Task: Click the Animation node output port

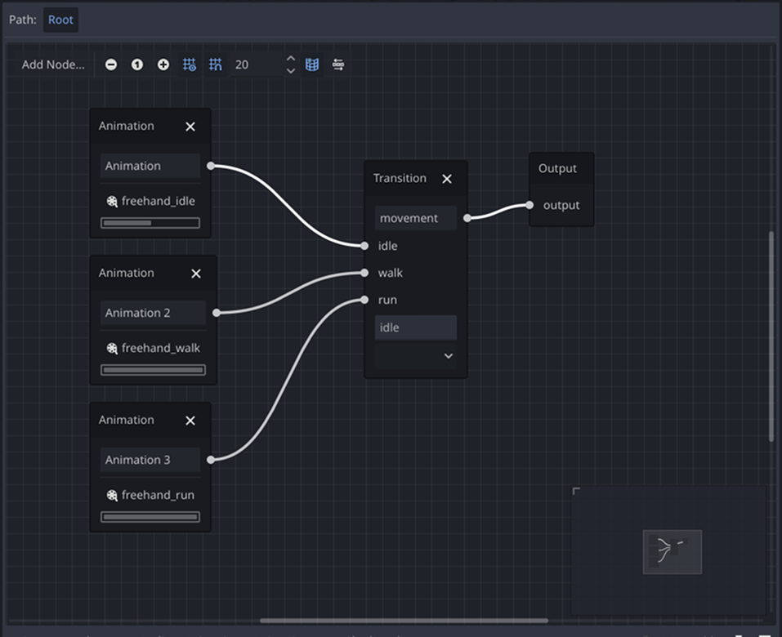Action: coord(211,166)
